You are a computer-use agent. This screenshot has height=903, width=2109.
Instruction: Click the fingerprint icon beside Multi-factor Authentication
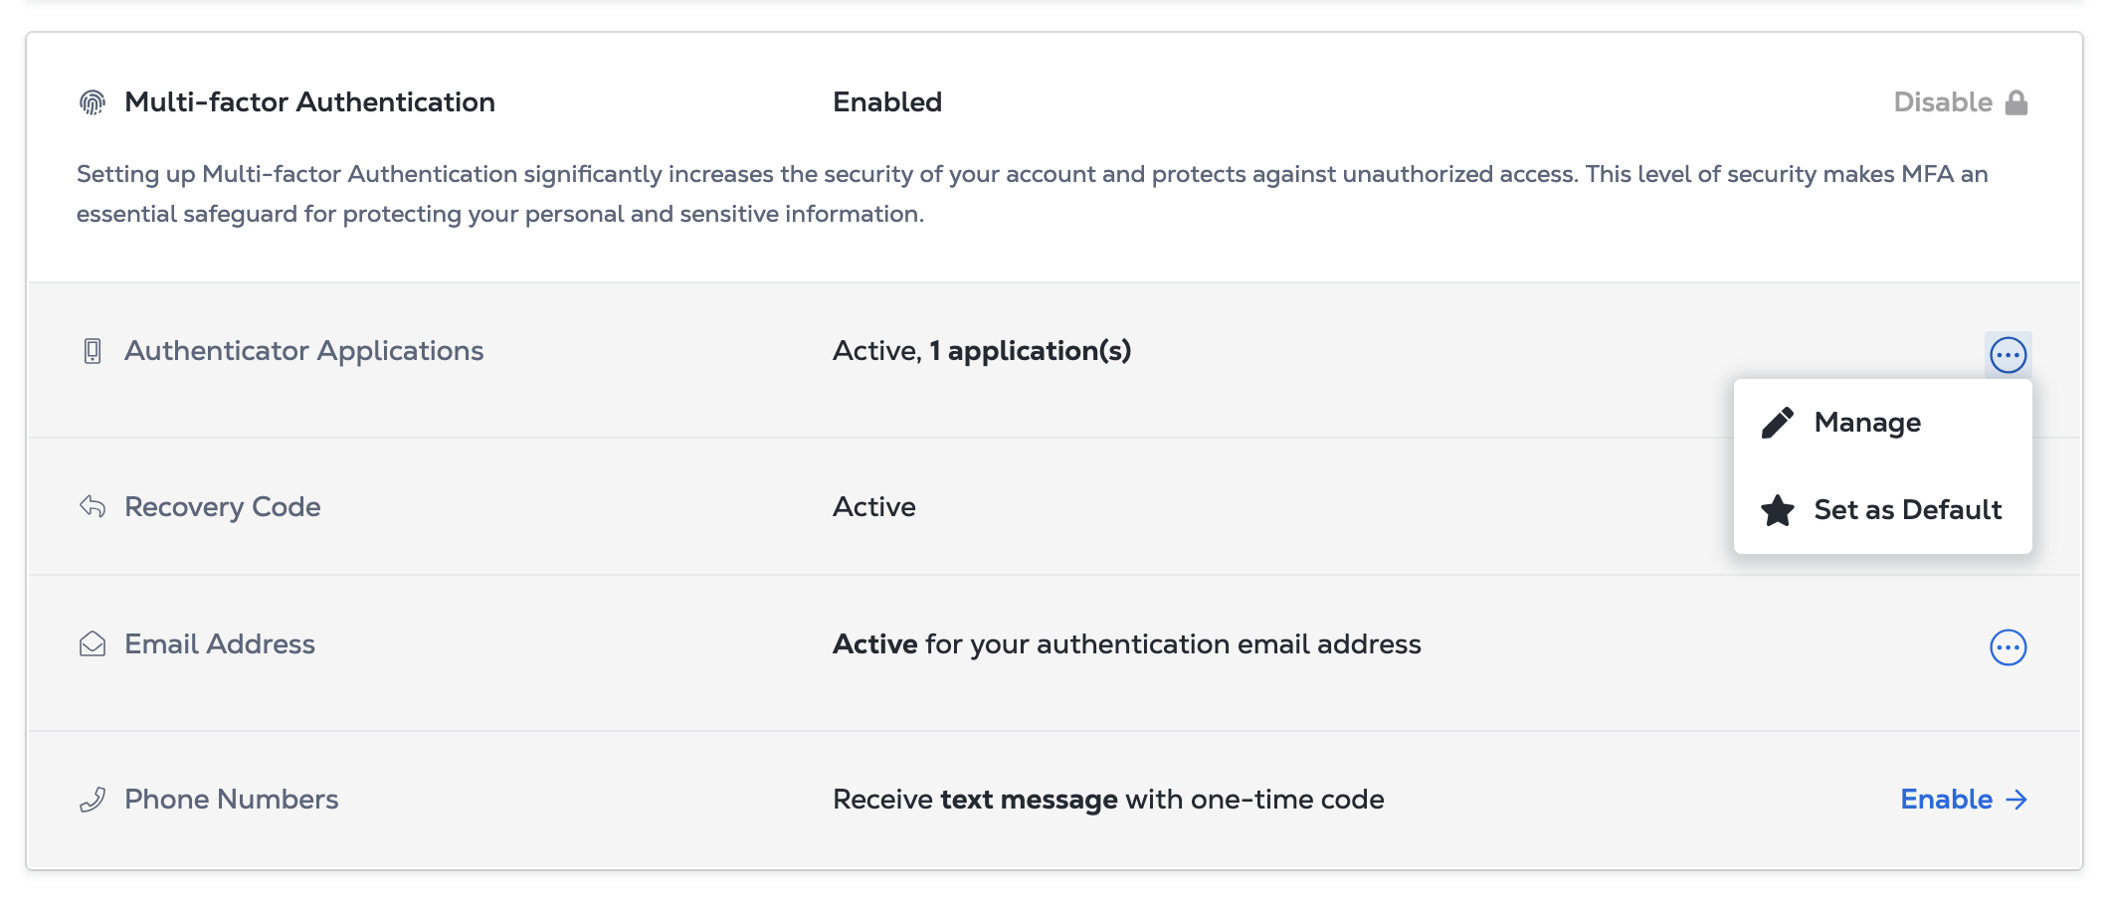pyautogui.click(x=93, y=102)
